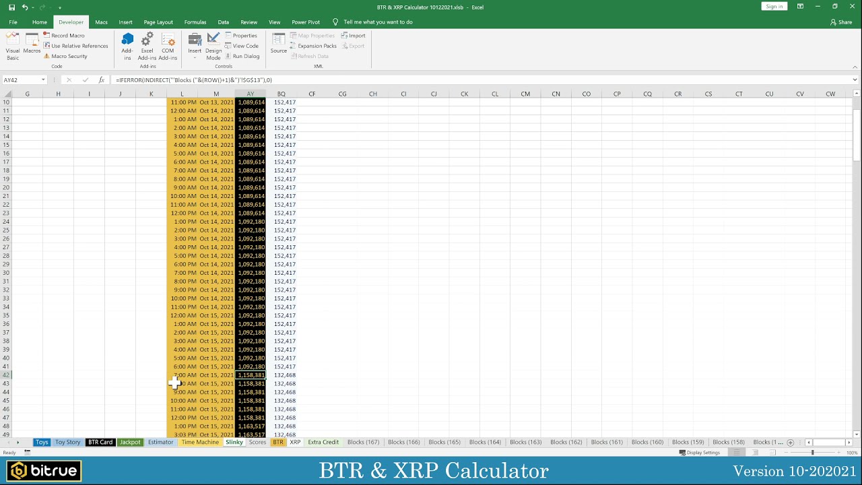
Task: Adjust the zoom slider
Action: coord(812,453)
